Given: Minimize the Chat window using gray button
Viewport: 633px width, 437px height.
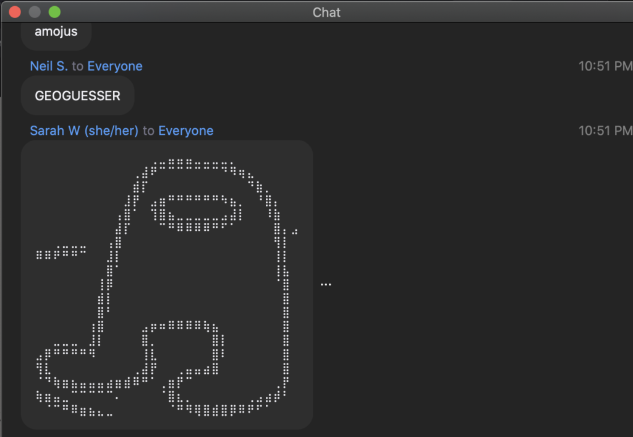Looking at the screenshot, I should (35, 12).
